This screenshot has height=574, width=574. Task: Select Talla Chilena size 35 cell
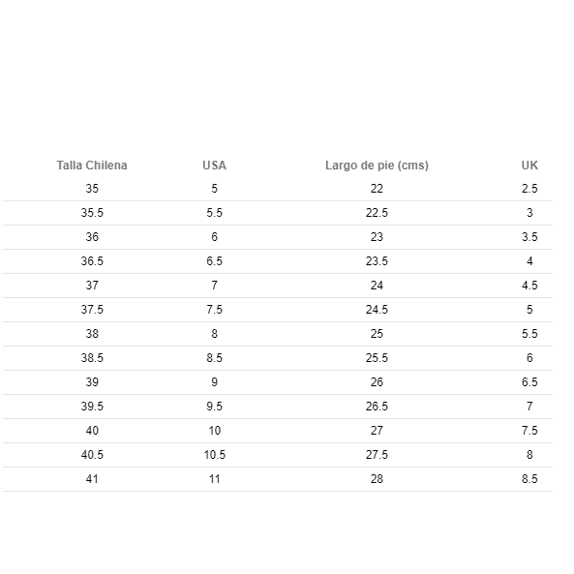tap(92, 189)
